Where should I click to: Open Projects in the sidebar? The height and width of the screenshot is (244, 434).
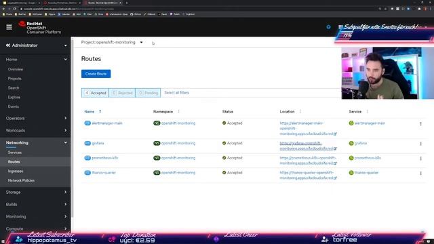(15, 79)
